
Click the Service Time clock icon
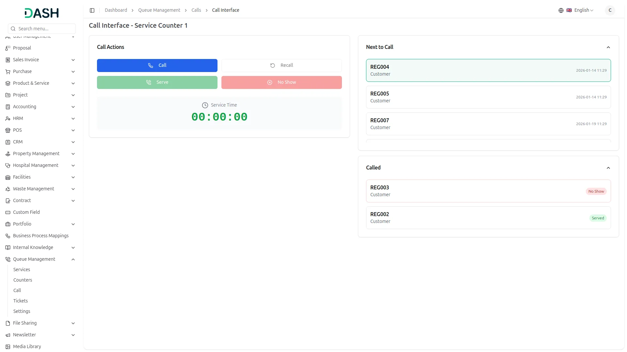205,105
